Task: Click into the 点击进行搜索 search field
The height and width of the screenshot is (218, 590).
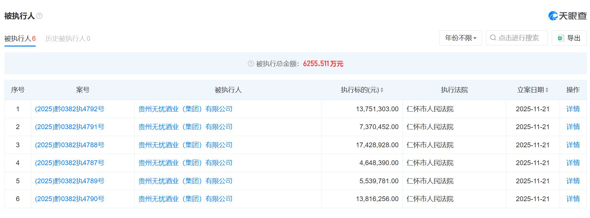Action: (x=518, y=38)
